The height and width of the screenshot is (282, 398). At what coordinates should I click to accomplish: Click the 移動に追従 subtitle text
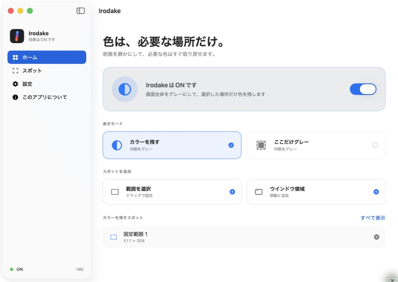point(279,195)
